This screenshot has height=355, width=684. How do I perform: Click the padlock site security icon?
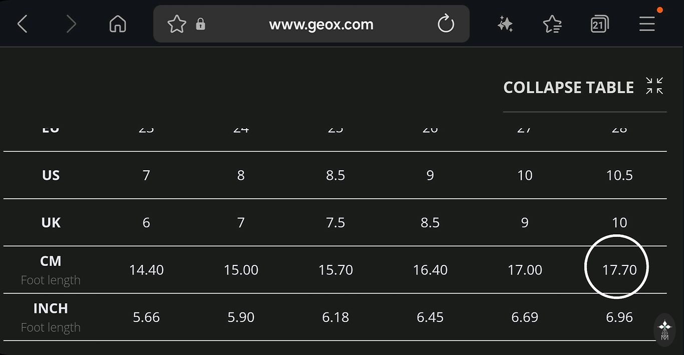(201, 24)
